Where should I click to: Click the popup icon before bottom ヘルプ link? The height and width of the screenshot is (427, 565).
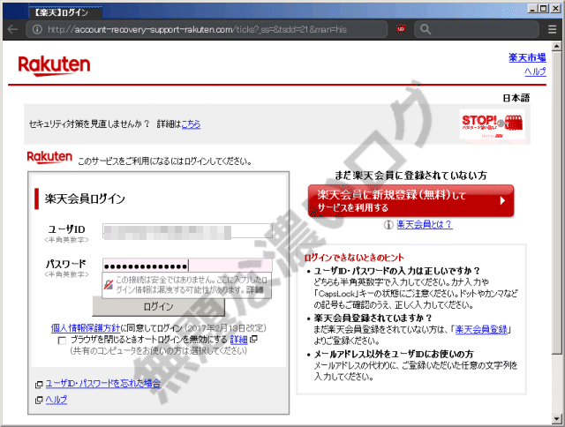39,400
